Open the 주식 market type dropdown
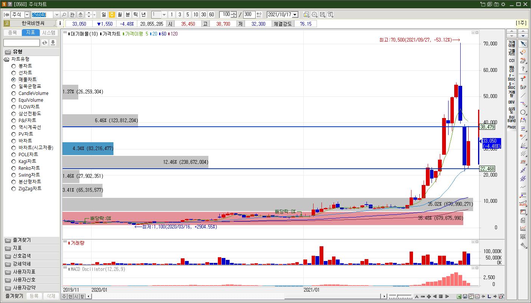Image resolution: width=531 pixels, height=303 pixels. (x=27, y=14)
